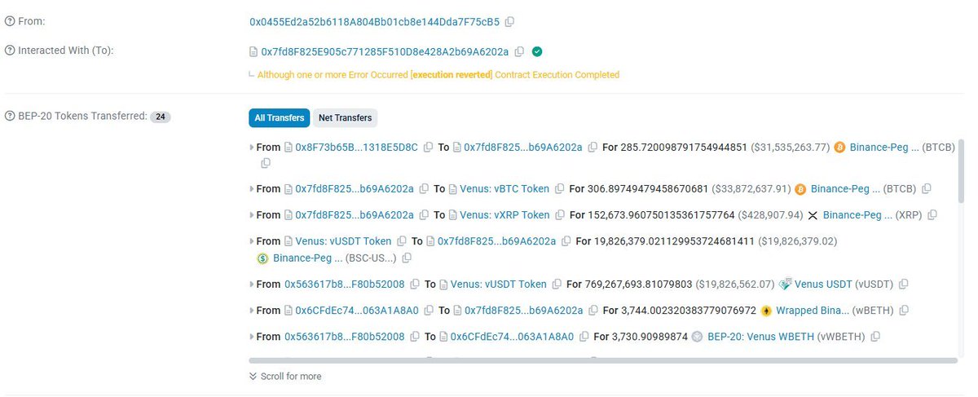
Task: Open the Venus: vXRP Token link
Action: pyautogui.click(x=504, y=215)
